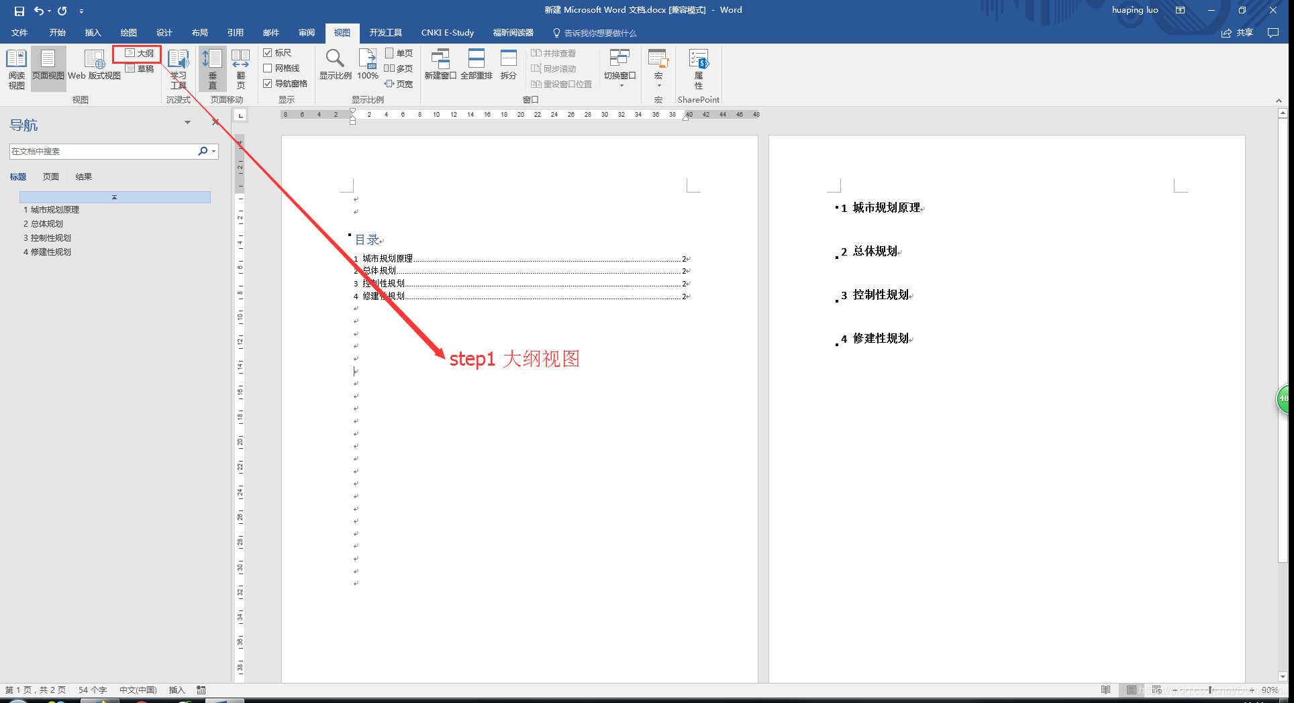
Task: Show 结果 results tab in navigation pane
Action: point(84,177)
